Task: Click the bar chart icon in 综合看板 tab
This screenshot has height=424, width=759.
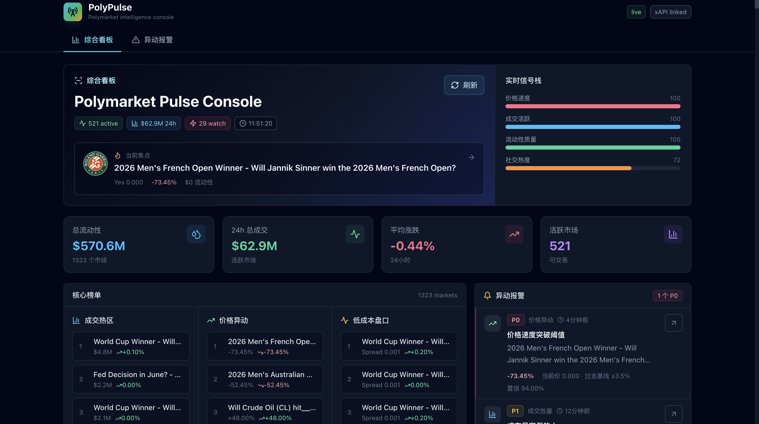Action: [76, 40]
